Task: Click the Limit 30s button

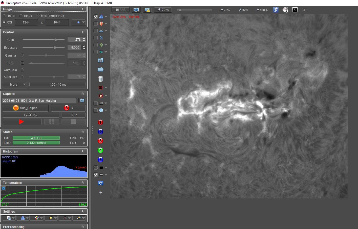Action: (30, 115)
